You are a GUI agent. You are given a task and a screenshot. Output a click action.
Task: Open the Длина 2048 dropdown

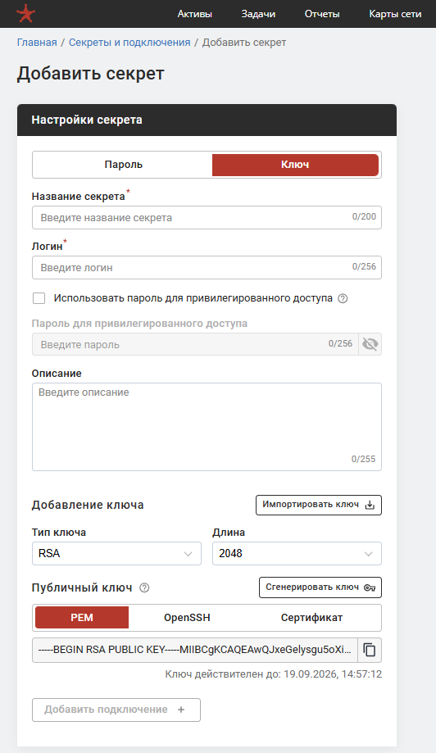(x=297, y=553)
